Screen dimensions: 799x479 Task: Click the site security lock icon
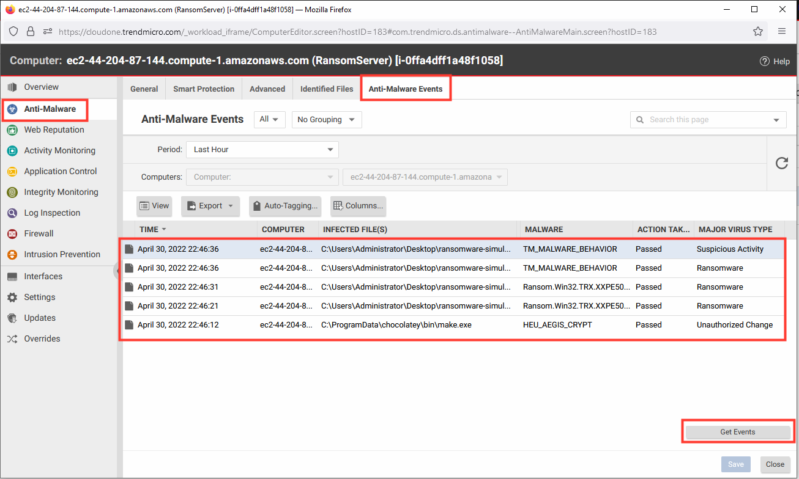point(31,32)
